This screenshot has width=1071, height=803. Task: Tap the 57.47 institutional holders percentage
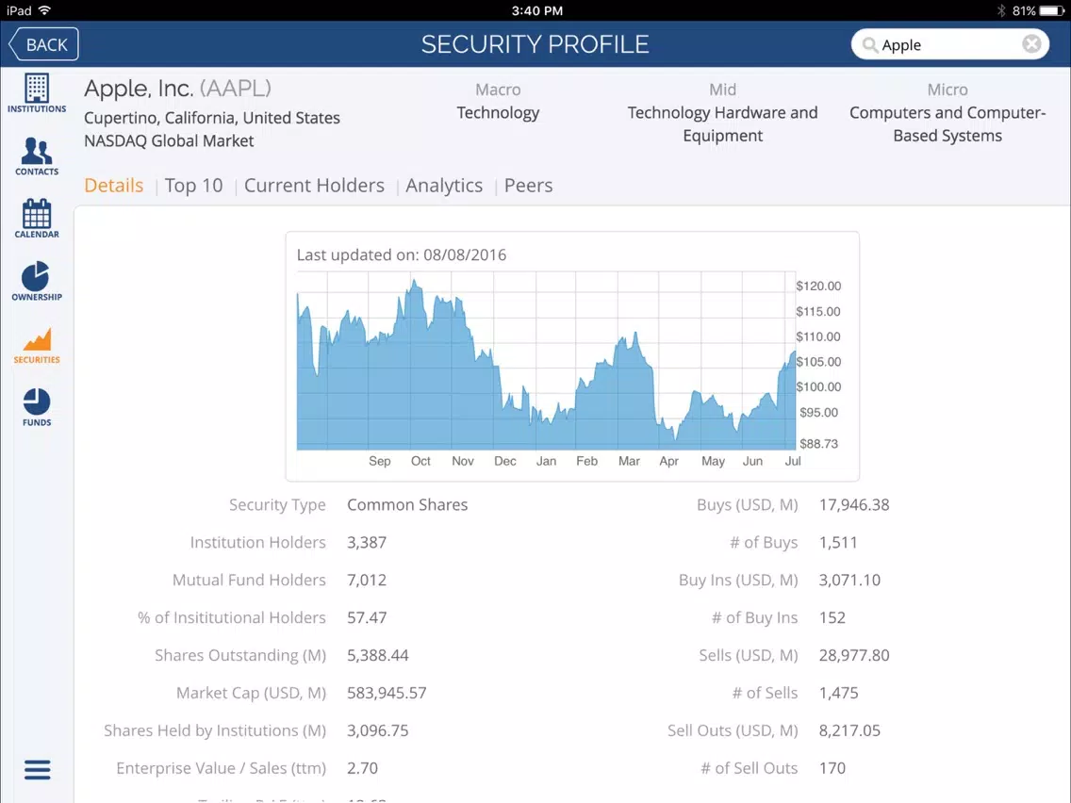click(x=367, y=617)
